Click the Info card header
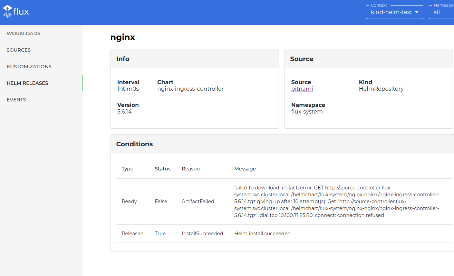The height and width of the screenshot is (276, 454). click(195, 59)
